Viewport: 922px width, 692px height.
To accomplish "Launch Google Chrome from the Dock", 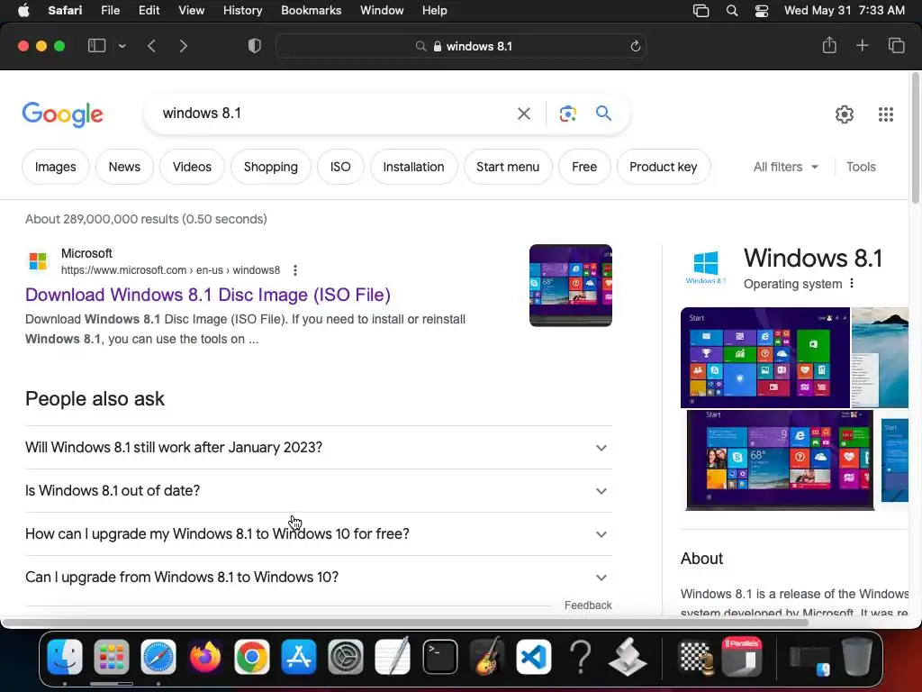I will click(252, 657).
